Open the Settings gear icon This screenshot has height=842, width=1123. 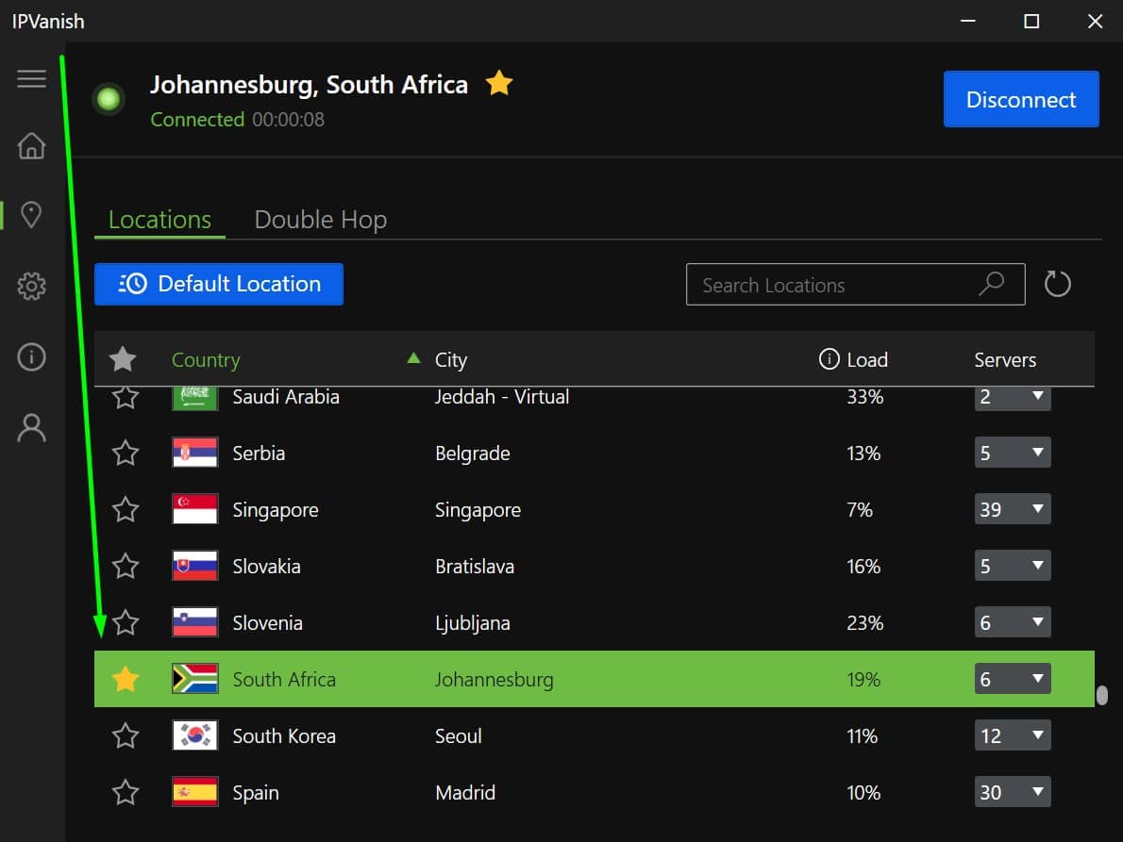pyautogui.click(x=31, y=286)
